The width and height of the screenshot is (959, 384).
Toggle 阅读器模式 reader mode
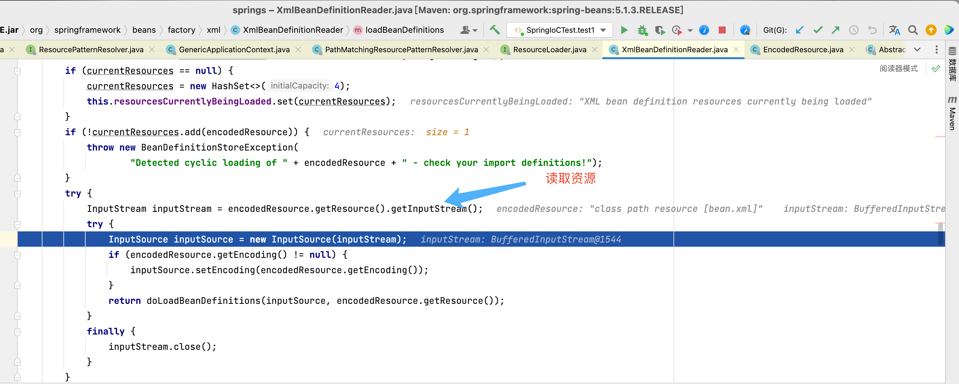[898, 69]
